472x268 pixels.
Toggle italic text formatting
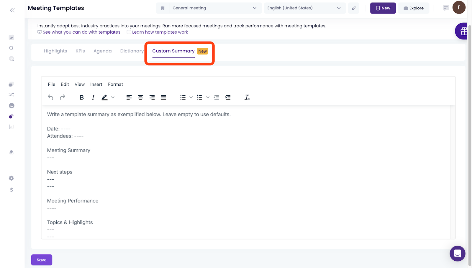93,97
